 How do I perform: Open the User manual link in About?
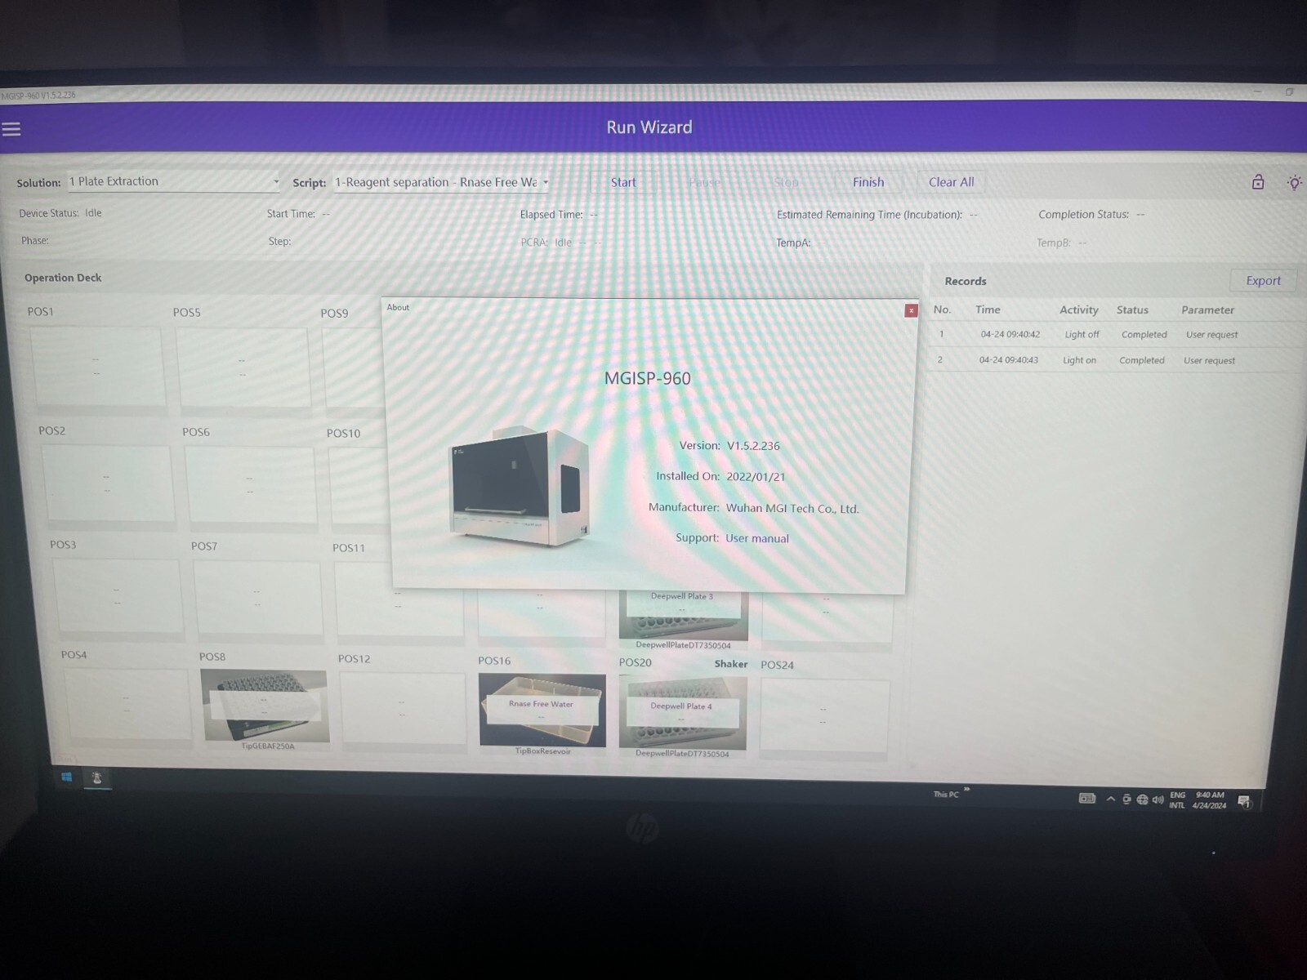point(757,538)
